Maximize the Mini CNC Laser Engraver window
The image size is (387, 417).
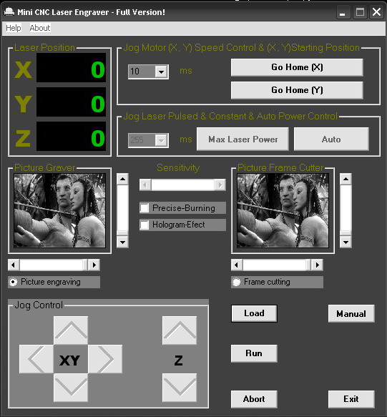(360, 12)
